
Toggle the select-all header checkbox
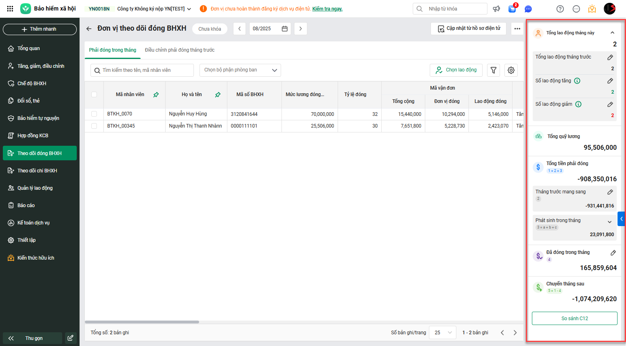[94, 94]
